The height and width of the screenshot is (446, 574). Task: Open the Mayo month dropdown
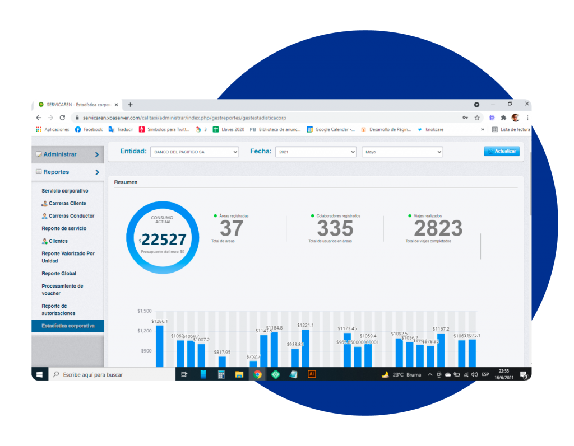tap(402, 152)
